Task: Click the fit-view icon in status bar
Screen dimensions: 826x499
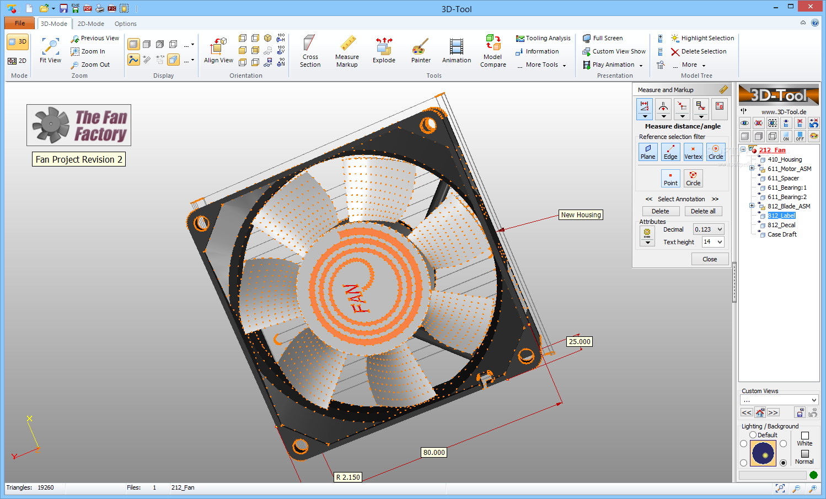Action: point(780,489)
